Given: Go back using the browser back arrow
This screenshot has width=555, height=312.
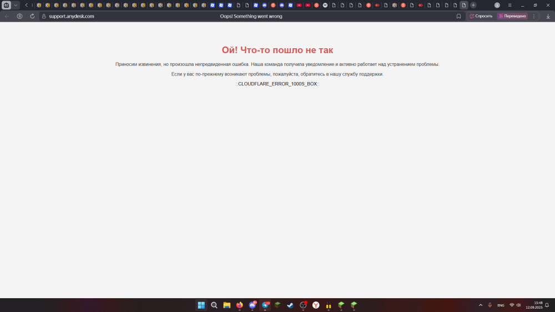Looking at the screenshot, I should (x=7, y=16).
